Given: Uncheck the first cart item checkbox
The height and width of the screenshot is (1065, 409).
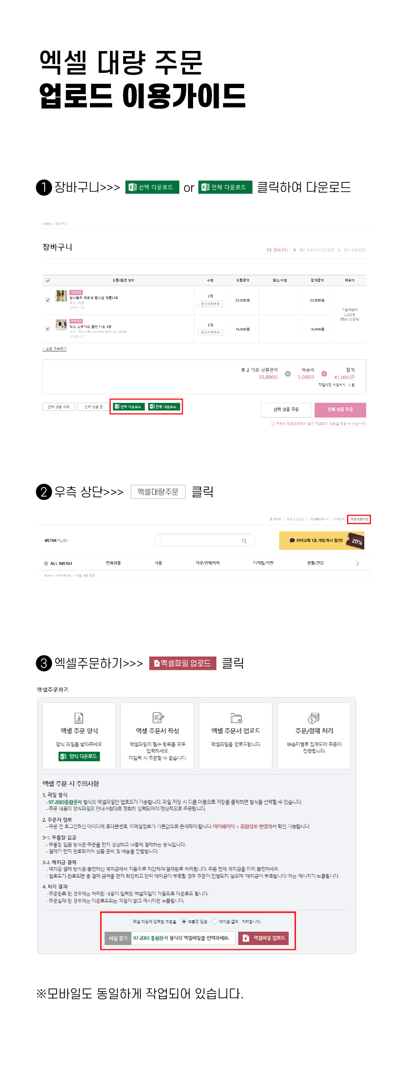Looking at the screenshot, I should point(48,300).
